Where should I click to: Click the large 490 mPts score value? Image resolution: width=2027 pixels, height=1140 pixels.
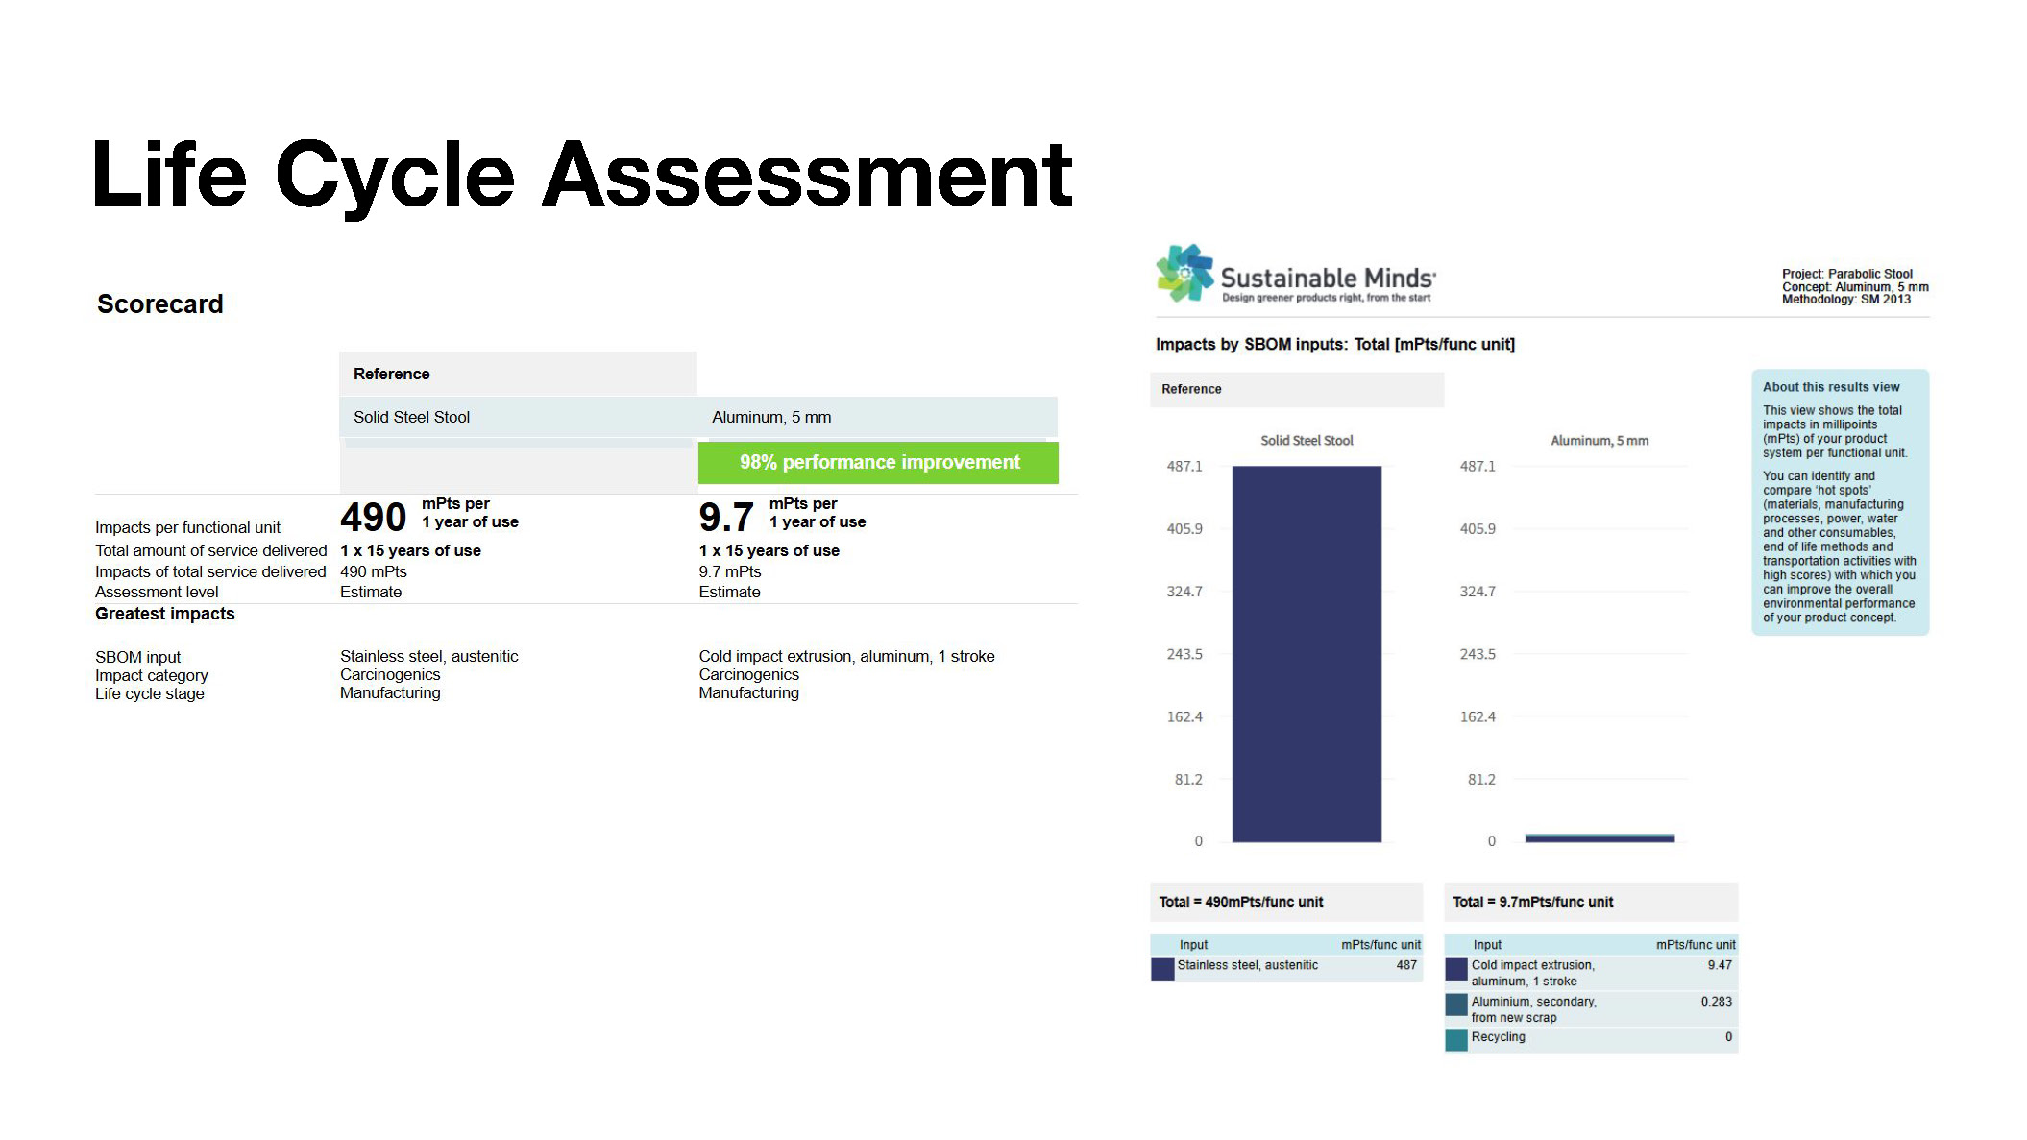coord(374,518)
